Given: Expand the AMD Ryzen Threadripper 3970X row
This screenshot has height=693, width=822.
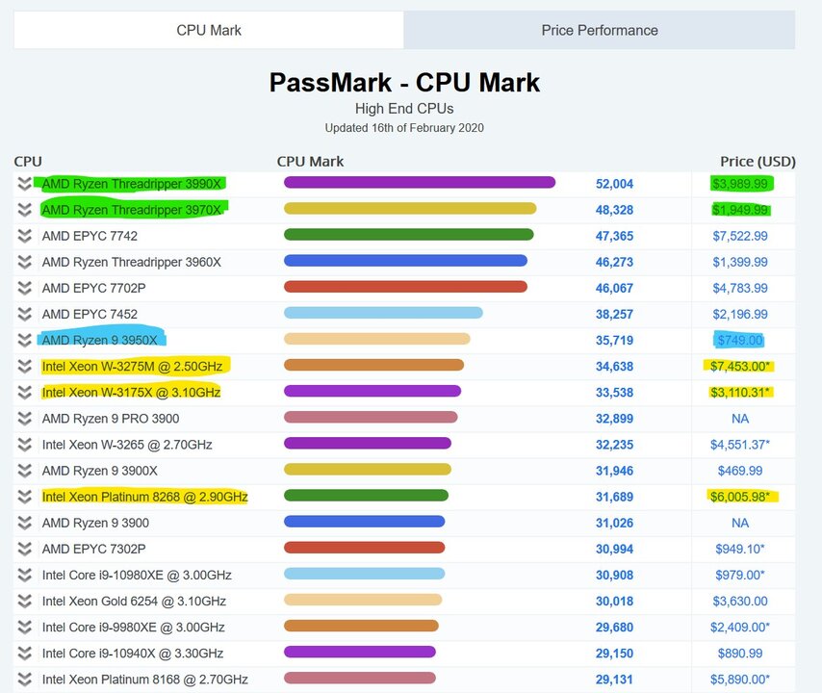Looking at the screenshot, I should pos(24,210).
